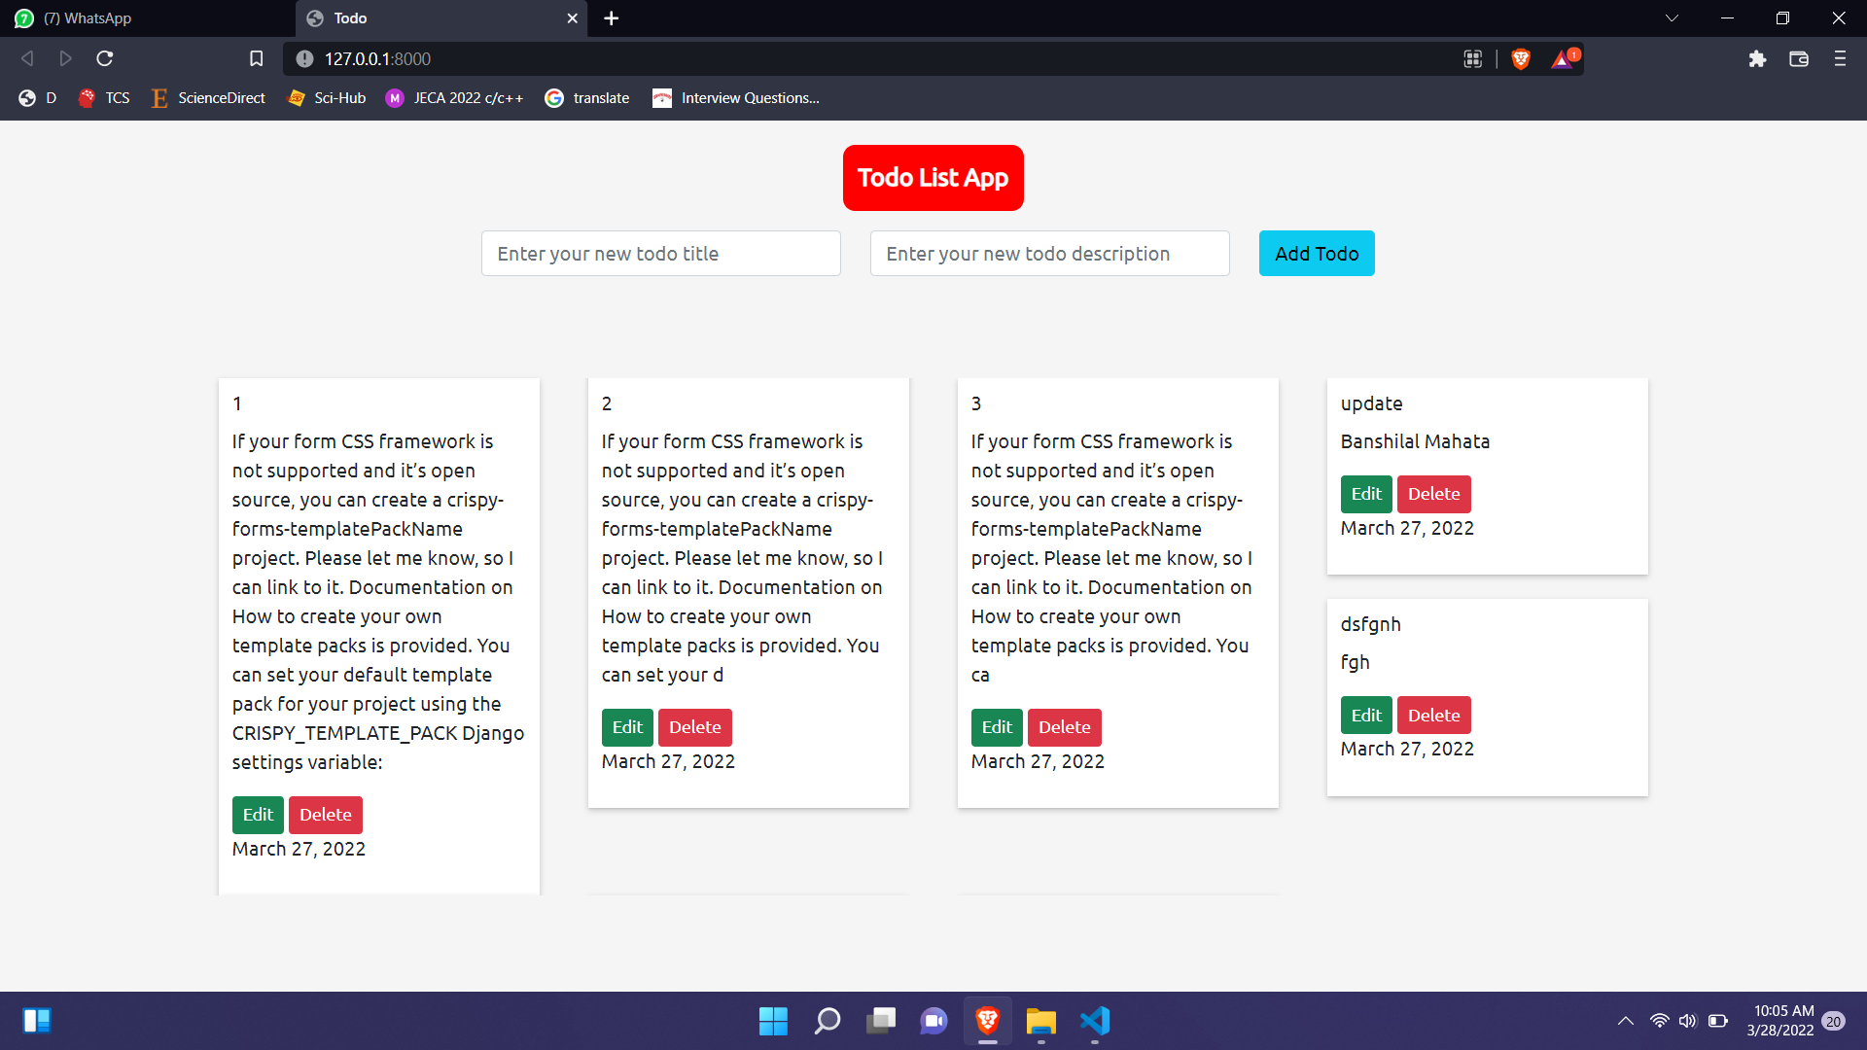Open the tab search chevron near window controls

coord(1671,17)
